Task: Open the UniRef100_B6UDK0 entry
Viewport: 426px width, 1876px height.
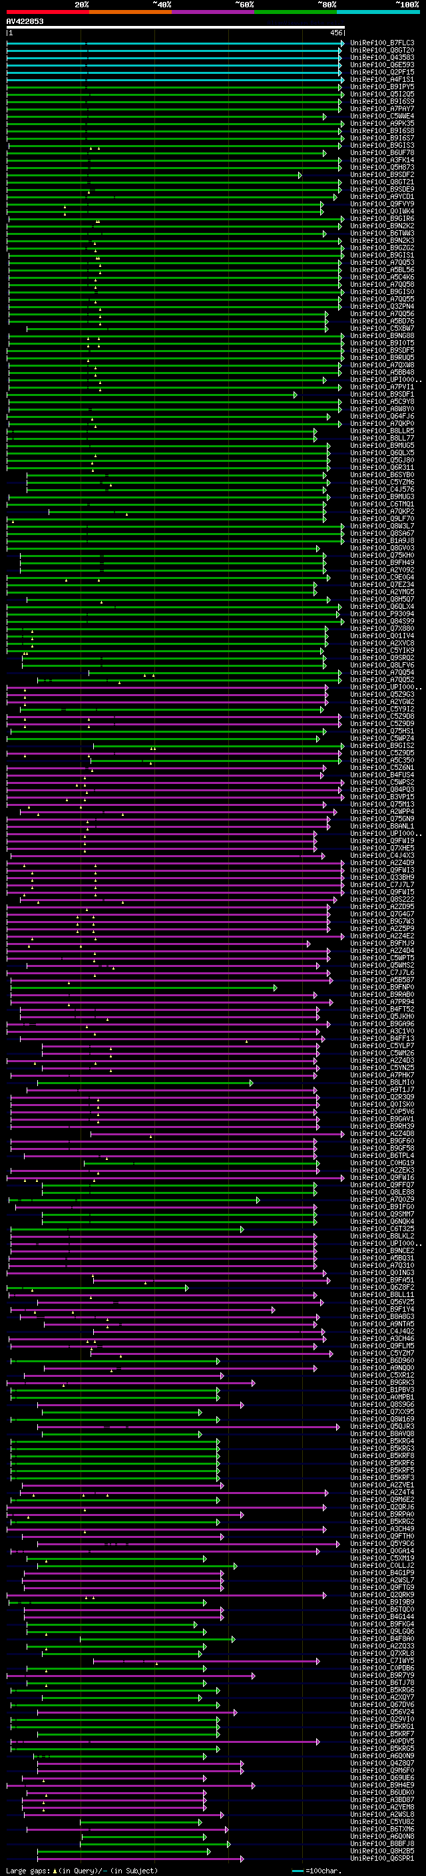Action: coord(382,1792)
